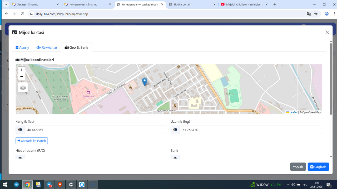The width and height of the screenshot is (337, 189).
Task: Switch to the Контрагенты - Smartup browser tab
Action: coord(88,4)
